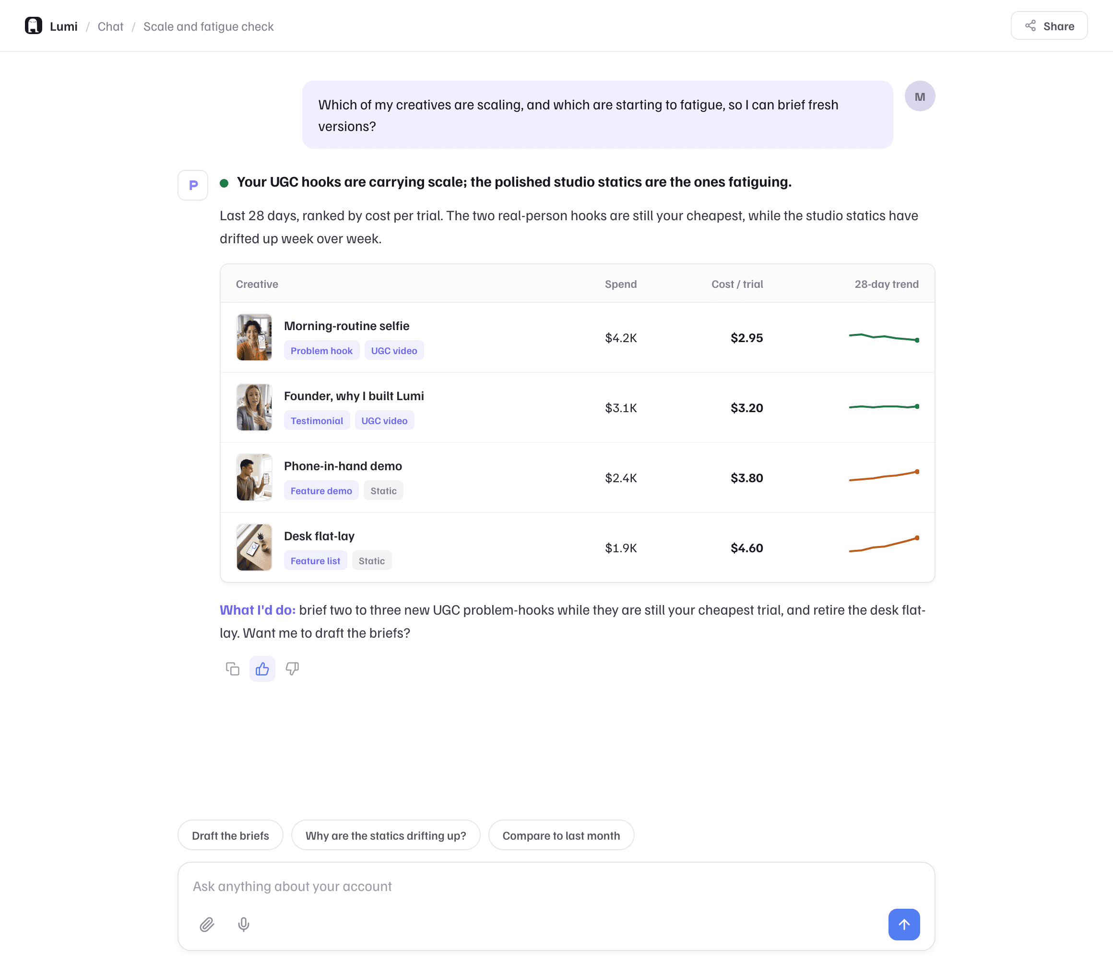Open the Chat breadcrumb link

point(110,26)
